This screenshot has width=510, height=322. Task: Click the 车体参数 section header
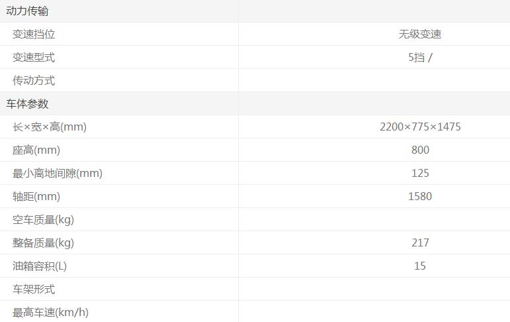coord(27,104)
